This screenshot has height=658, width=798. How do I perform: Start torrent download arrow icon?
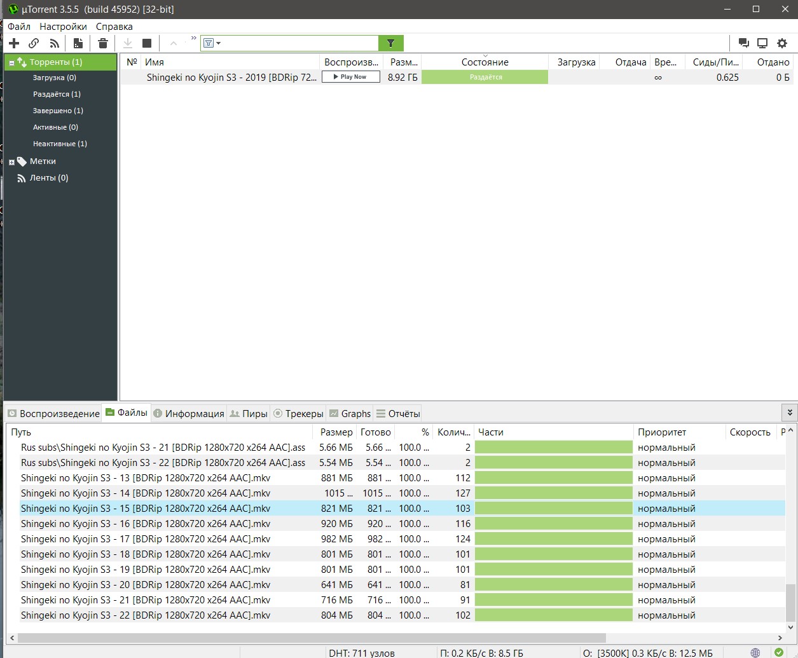click(x=127, y=43)
